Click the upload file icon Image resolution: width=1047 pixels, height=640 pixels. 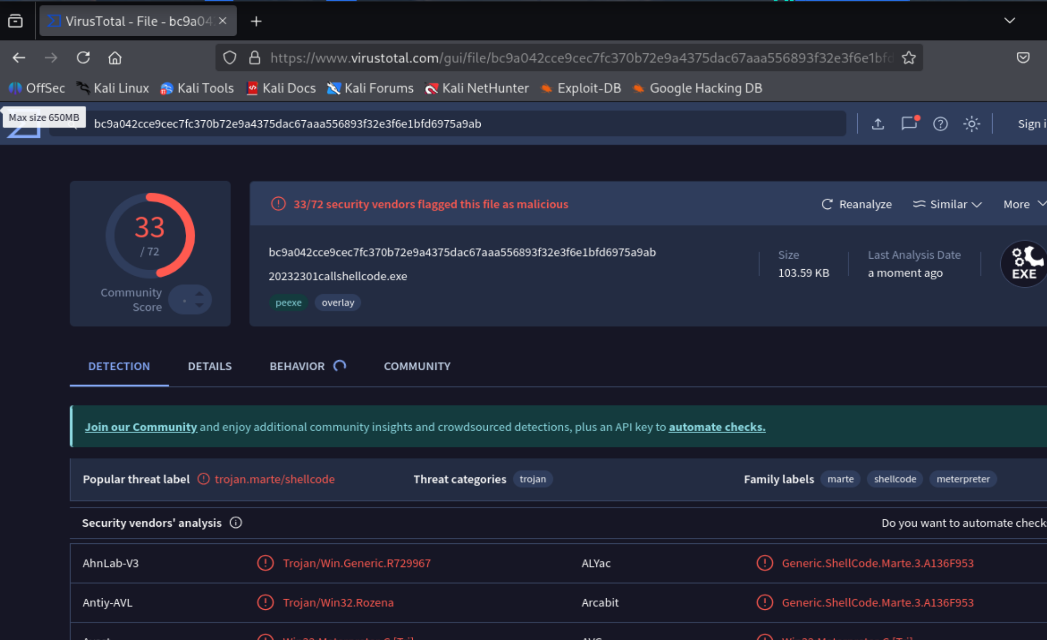click(878, 124)
